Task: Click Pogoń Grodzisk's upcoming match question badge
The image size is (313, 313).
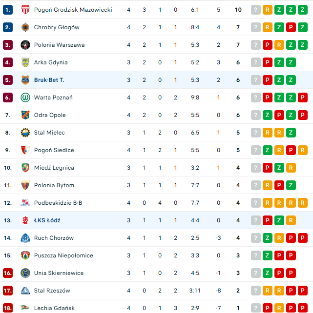Action: coord(256,10)
